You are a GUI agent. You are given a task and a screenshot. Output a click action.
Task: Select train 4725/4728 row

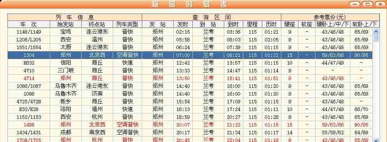click(x=190, y=101)
